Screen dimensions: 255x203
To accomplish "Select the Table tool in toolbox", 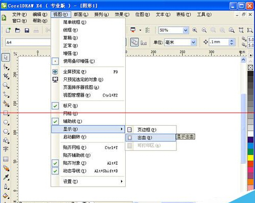I will tap(6, 159).
